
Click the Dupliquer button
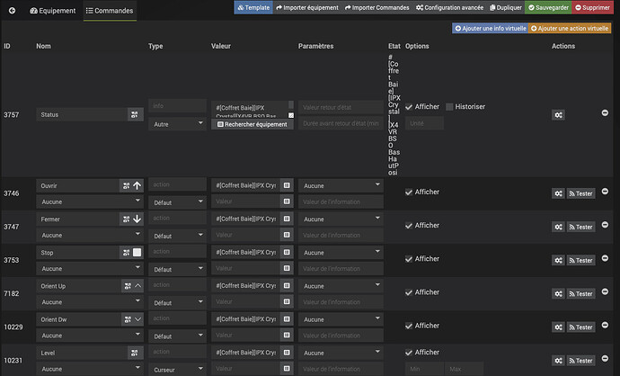(506, 7)
